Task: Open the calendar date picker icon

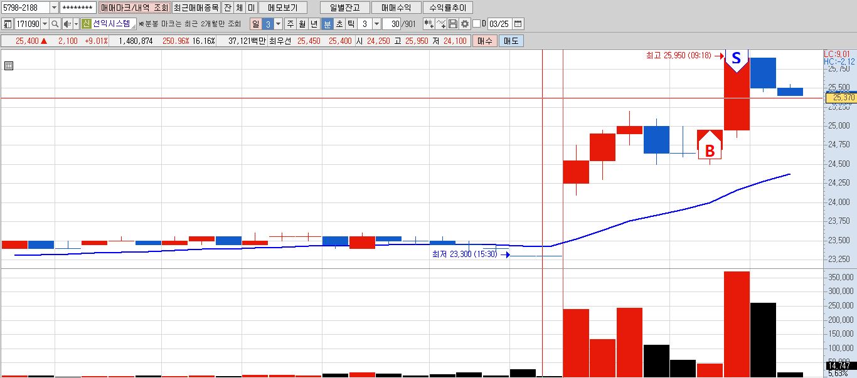Action: pos(518,24)
